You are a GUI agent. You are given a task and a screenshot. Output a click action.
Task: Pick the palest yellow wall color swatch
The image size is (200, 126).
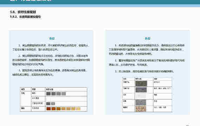click(x=78, y=109)
